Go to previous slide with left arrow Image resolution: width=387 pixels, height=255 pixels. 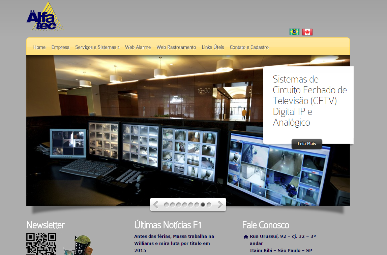click(x=156, y=204)
